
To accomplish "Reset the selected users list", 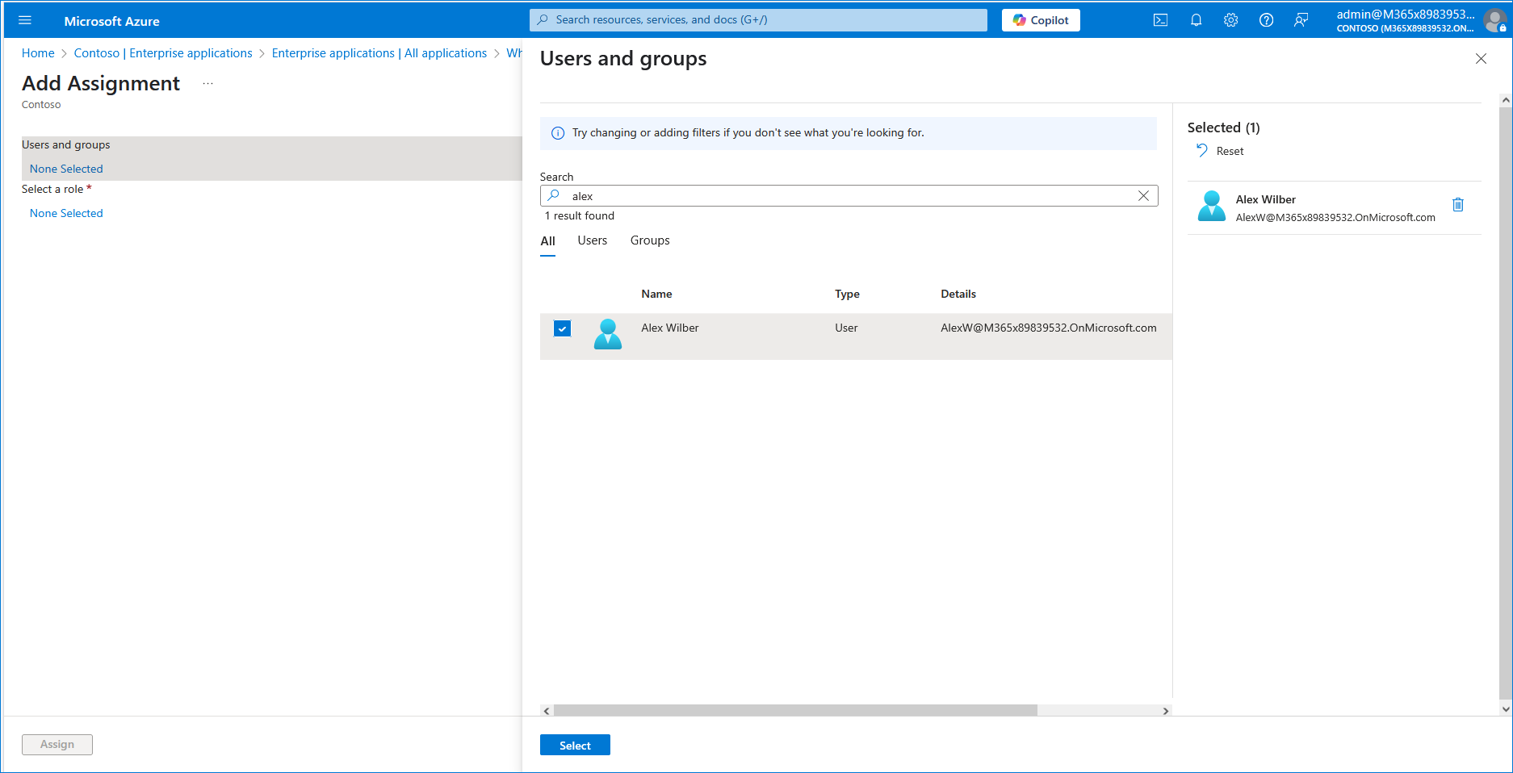I will click(1220, 151).
